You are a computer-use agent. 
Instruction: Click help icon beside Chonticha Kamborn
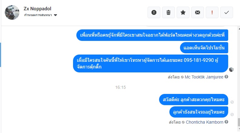(226, 122)
